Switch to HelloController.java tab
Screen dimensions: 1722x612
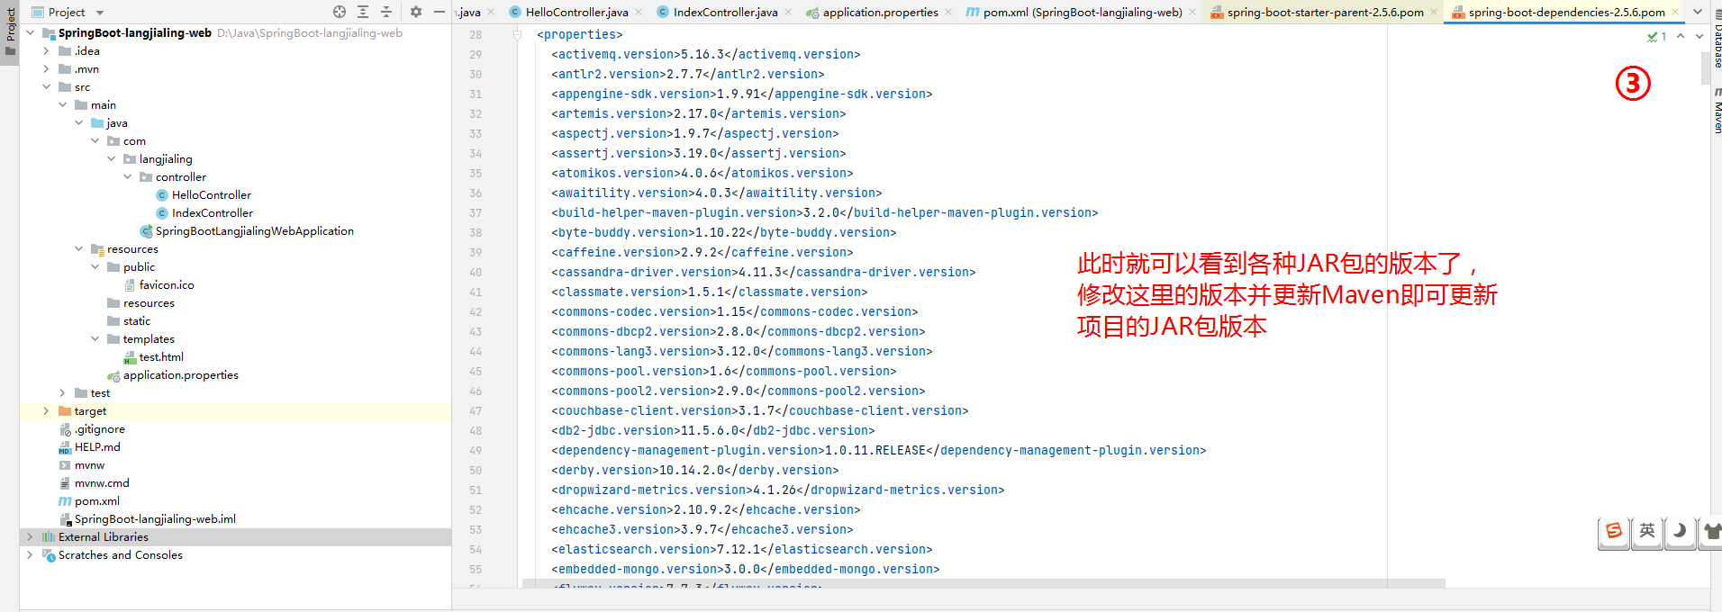(x=576, y=13)
